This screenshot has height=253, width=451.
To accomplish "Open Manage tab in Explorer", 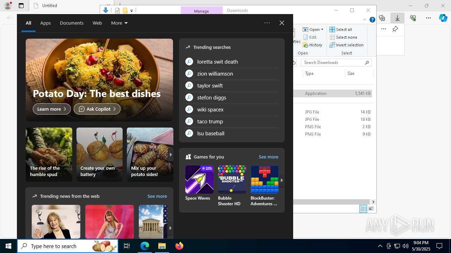I will click(x=202, y=11).
